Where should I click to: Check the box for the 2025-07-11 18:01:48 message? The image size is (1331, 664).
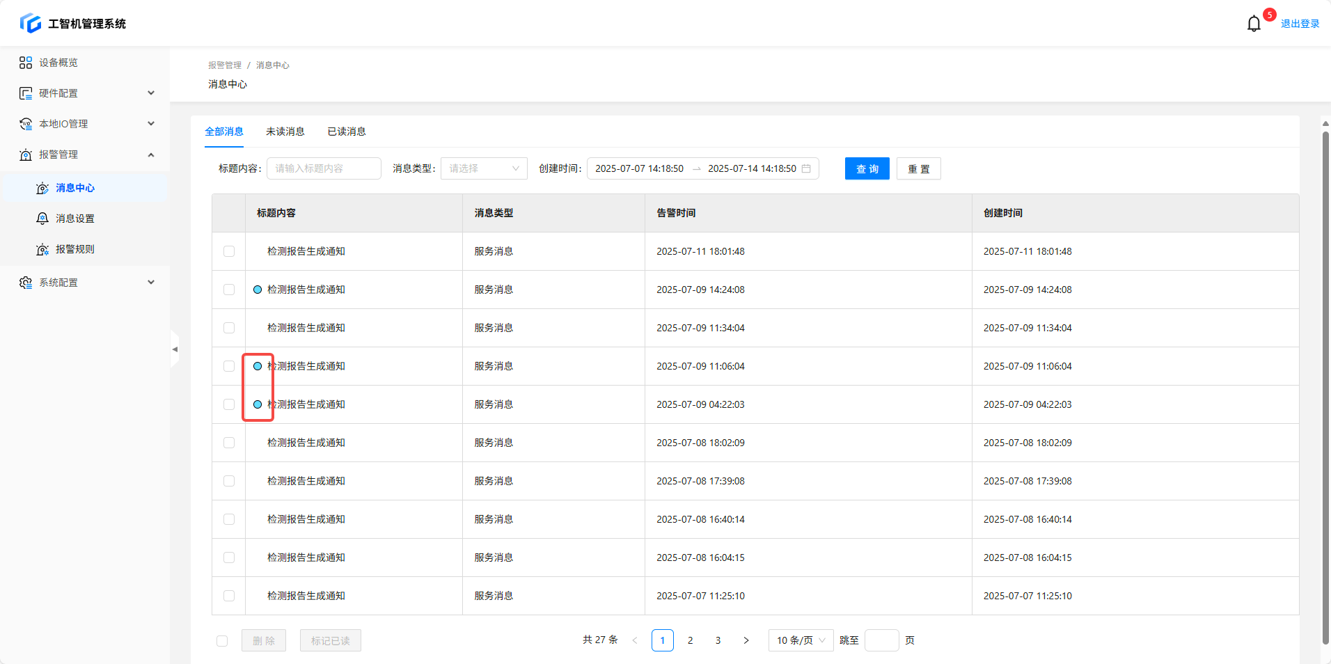[x=229, y=251]
